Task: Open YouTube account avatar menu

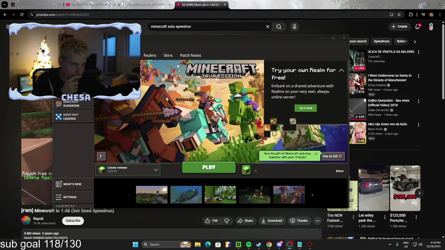Action: point(431,27)
